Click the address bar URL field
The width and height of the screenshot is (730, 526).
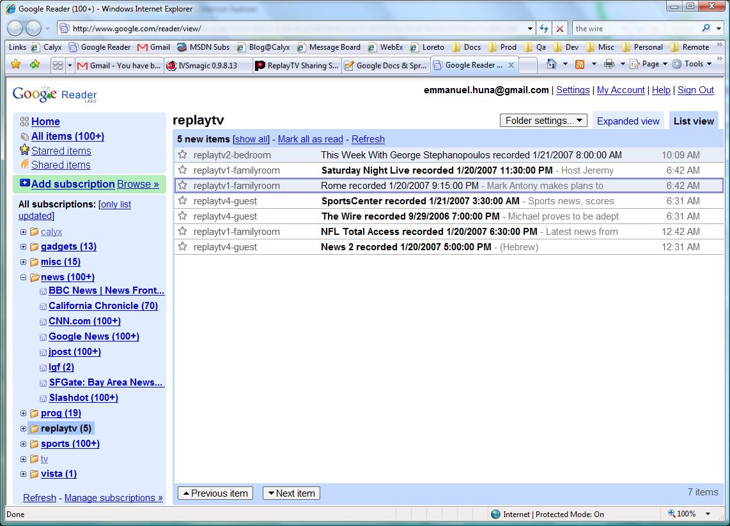click(297, 28)
